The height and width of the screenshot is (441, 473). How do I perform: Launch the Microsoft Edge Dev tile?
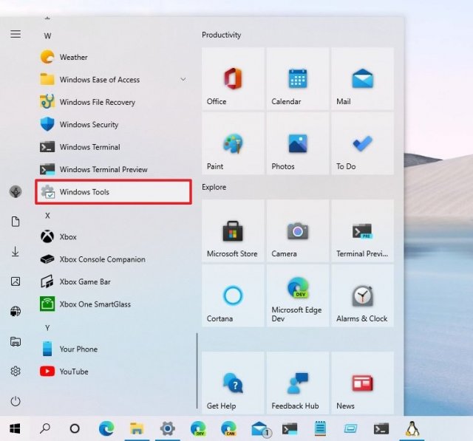click(298, 295)
